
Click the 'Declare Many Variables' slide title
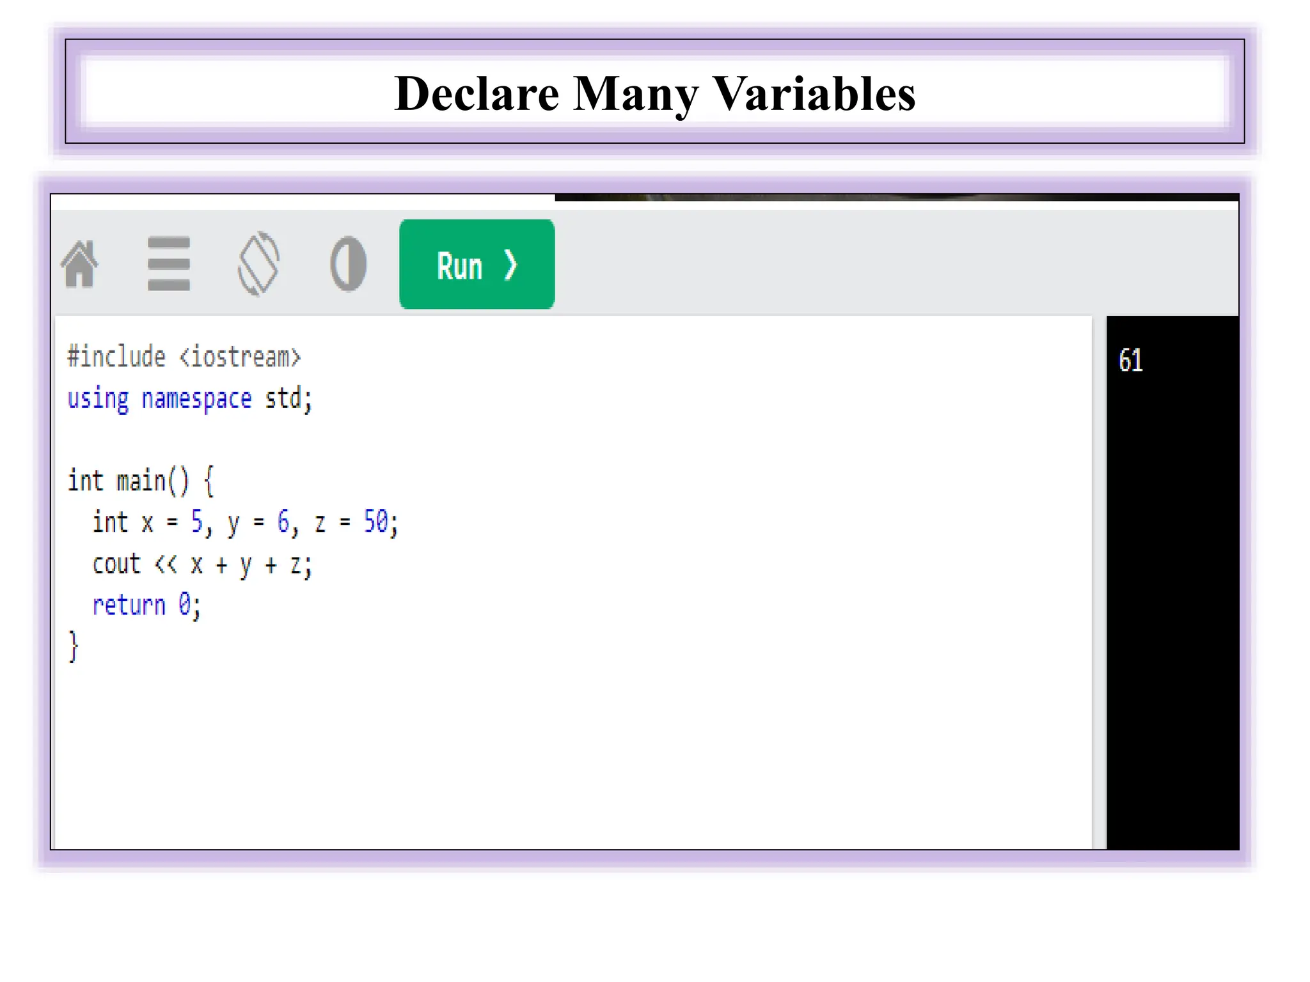click(x=654, y=93)
